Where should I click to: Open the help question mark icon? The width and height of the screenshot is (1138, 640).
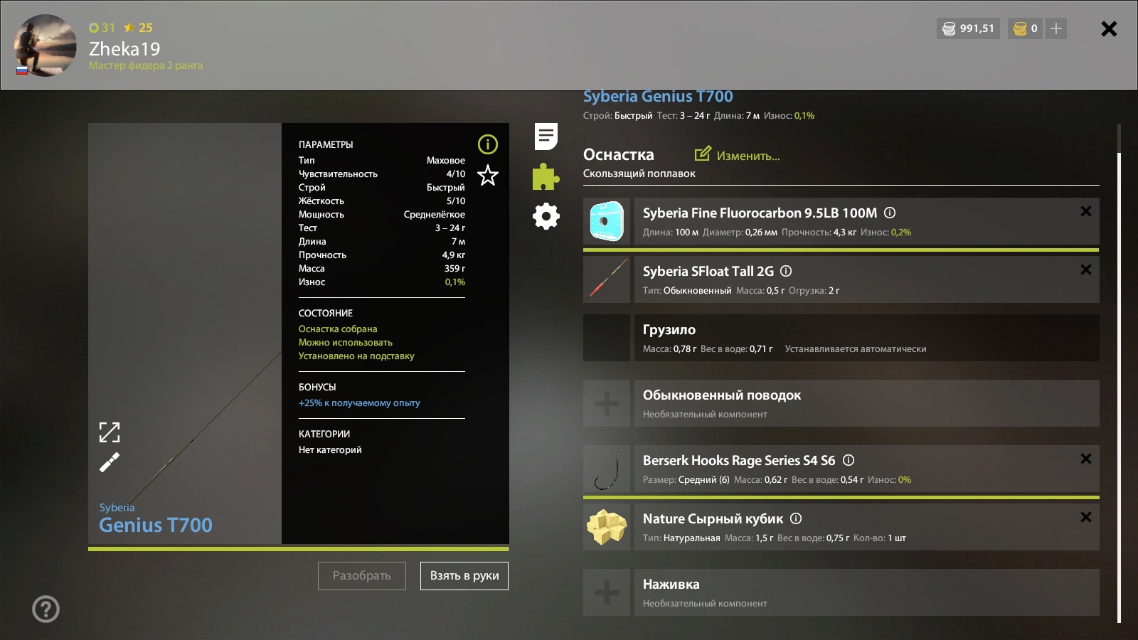coord(46,609)
